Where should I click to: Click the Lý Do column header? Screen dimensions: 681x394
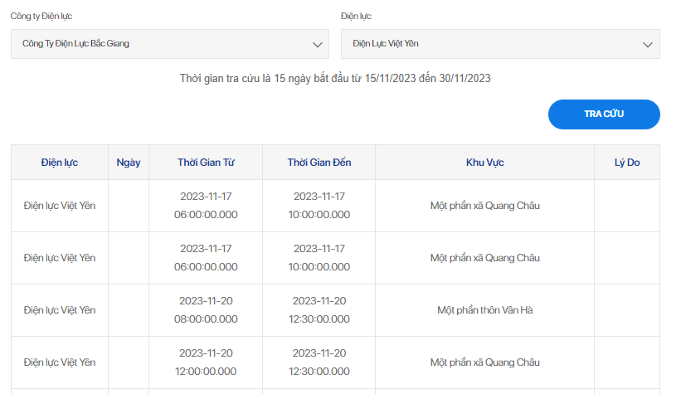tap(627, 163)
